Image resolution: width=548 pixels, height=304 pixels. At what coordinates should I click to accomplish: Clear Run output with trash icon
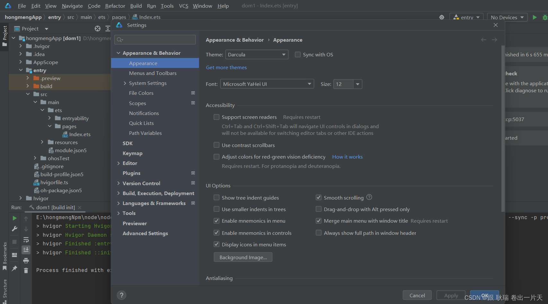coord(26,271)
